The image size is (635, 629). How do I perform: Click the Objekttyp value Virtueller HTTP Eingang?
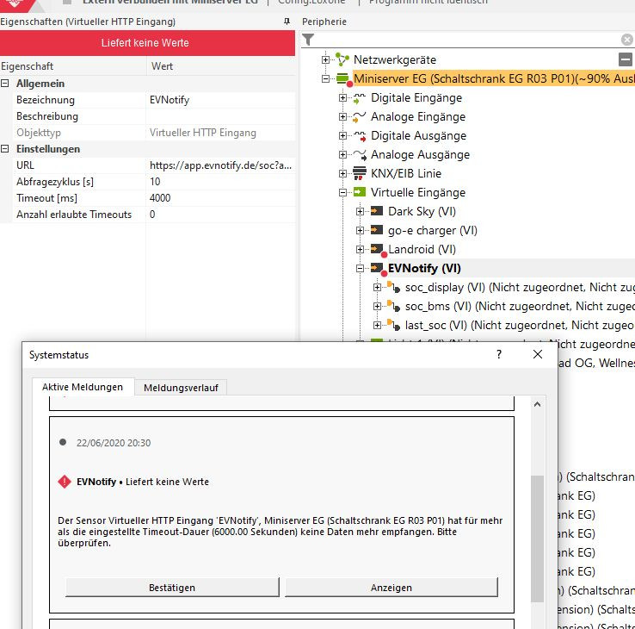tap(203, 133)
